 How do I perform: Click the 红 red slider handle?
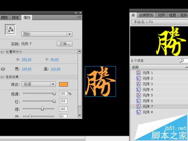tap(54, 101)
